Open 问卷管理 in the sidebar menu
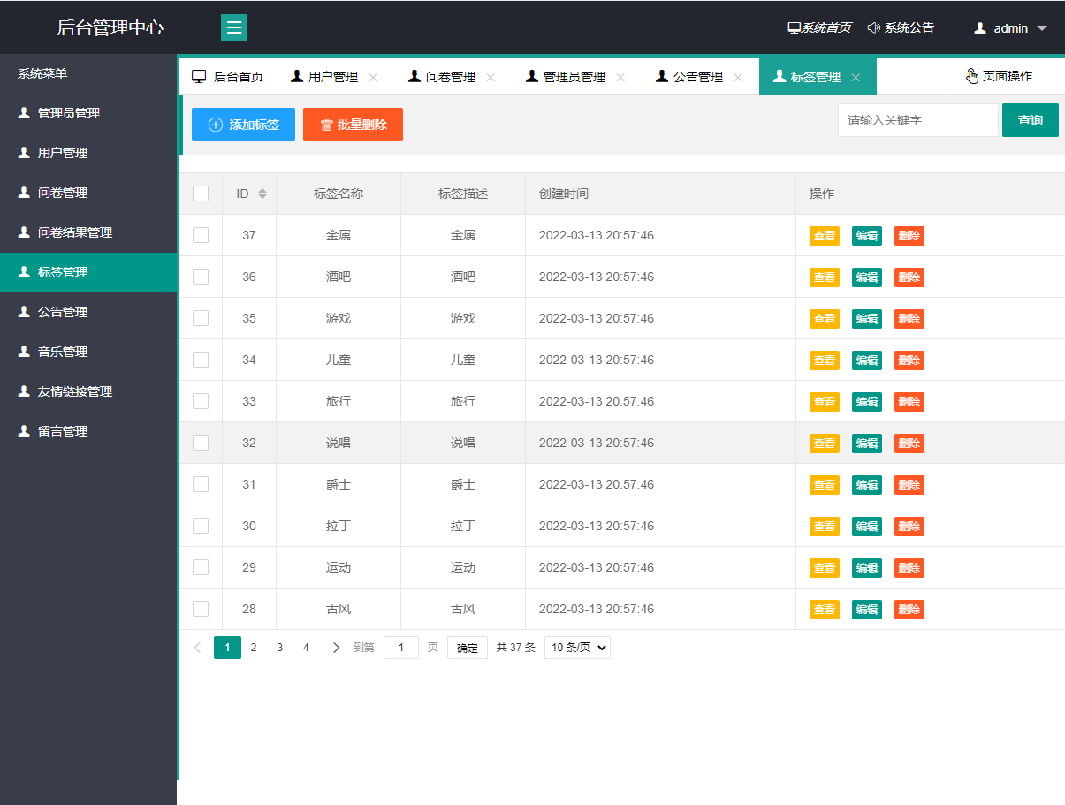Image resolution: width=1065 pixels, height=805 pixels. [88, 193]
